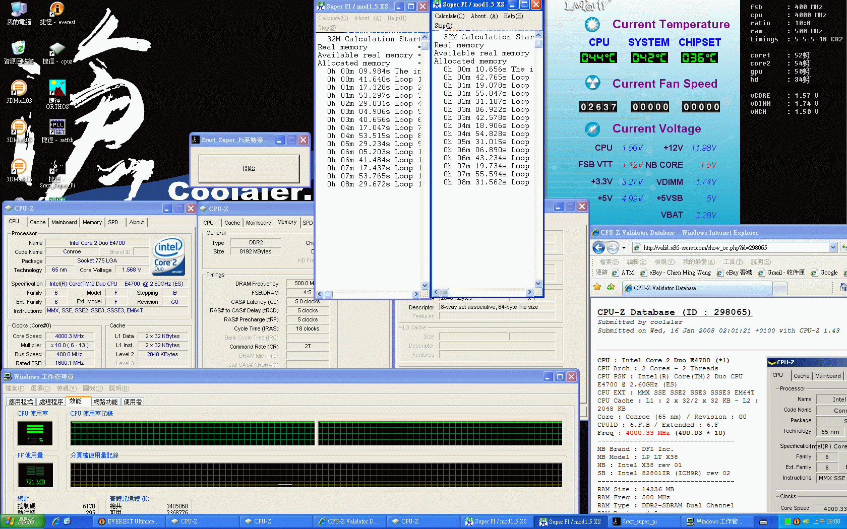Click Stop menu in right Super PI
Screen dimensions: 847x529
(443, 26)
